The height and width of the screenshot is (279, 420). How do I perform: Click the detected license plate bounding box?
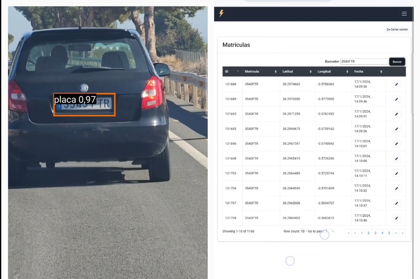point(84,105)
